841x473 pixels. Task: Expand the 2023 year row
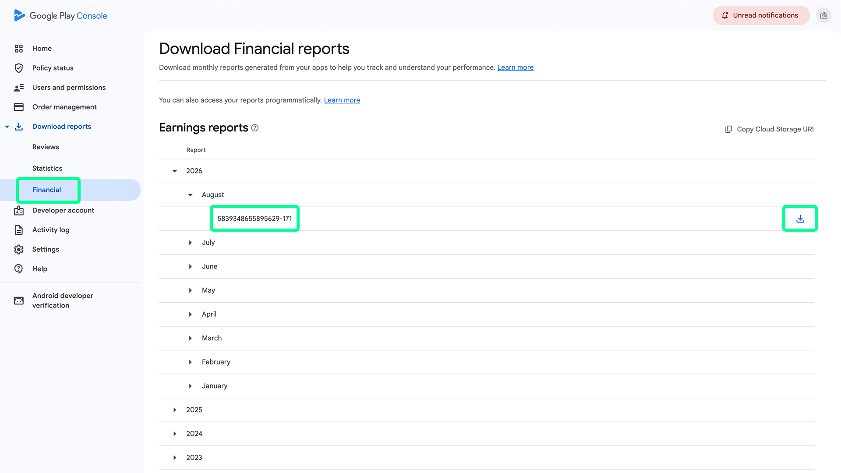(x=175, y=458)
